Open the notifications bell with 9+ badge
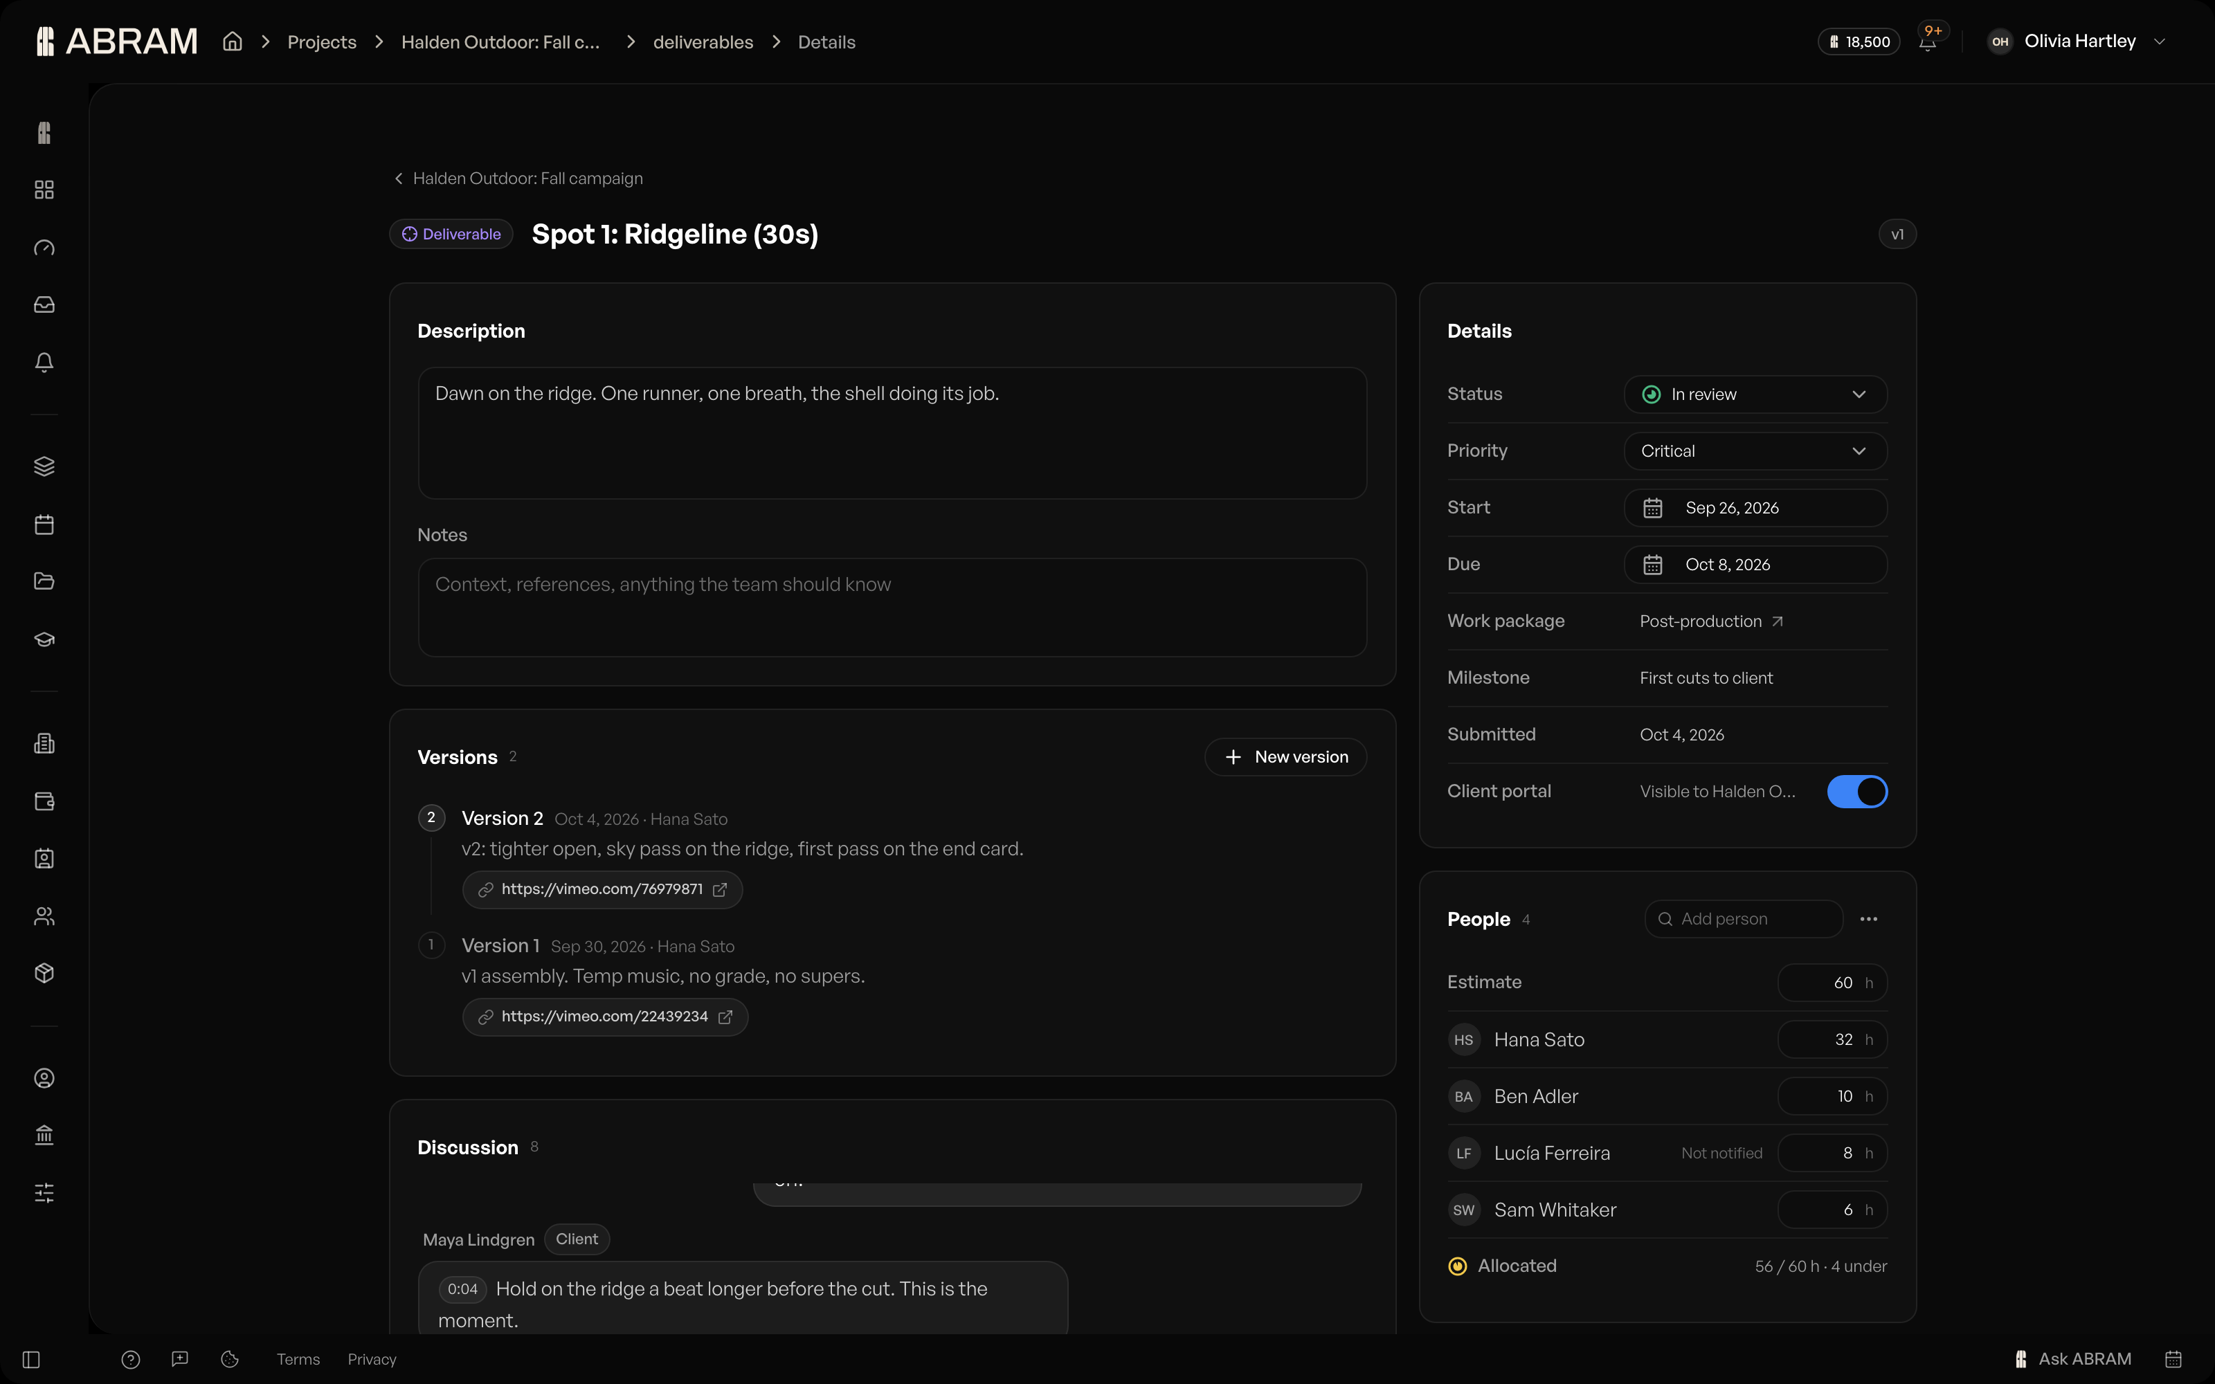The height and width of the screenshot is (1384, 2215). pyautogui.click(x=1928, y=42)
